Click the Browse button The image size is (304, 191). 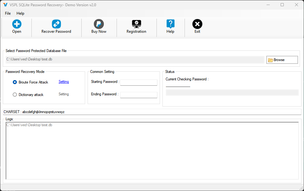click(282, 60)
